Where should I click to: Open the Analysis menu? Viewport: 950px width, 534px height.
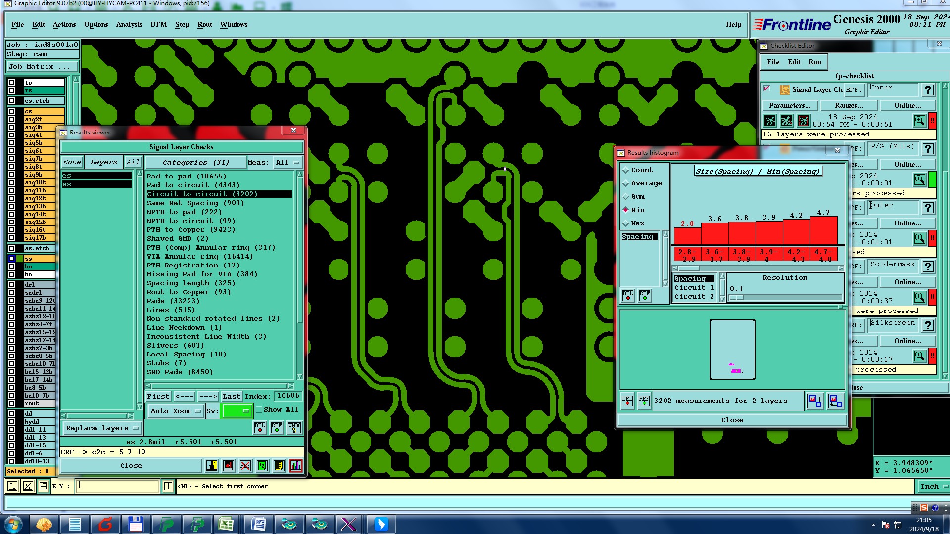[x=129, y=24]
